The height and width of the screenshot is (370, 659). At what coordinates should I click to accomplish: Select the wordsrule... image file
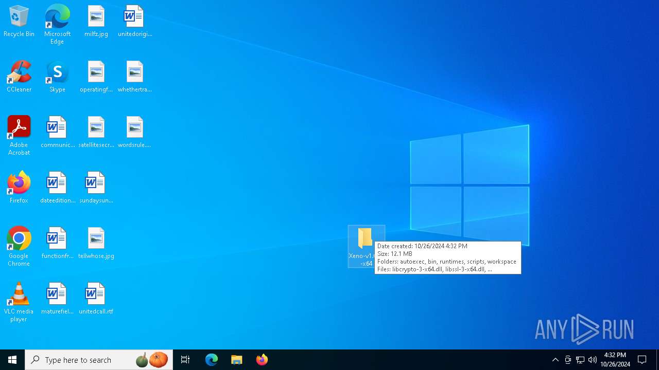tap(135, 133)
